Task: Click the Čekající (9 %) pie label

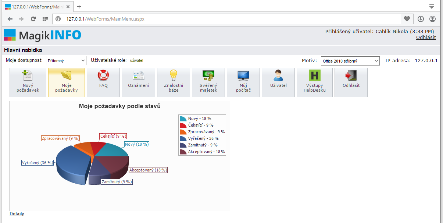Action: click(x=114, y=136)
